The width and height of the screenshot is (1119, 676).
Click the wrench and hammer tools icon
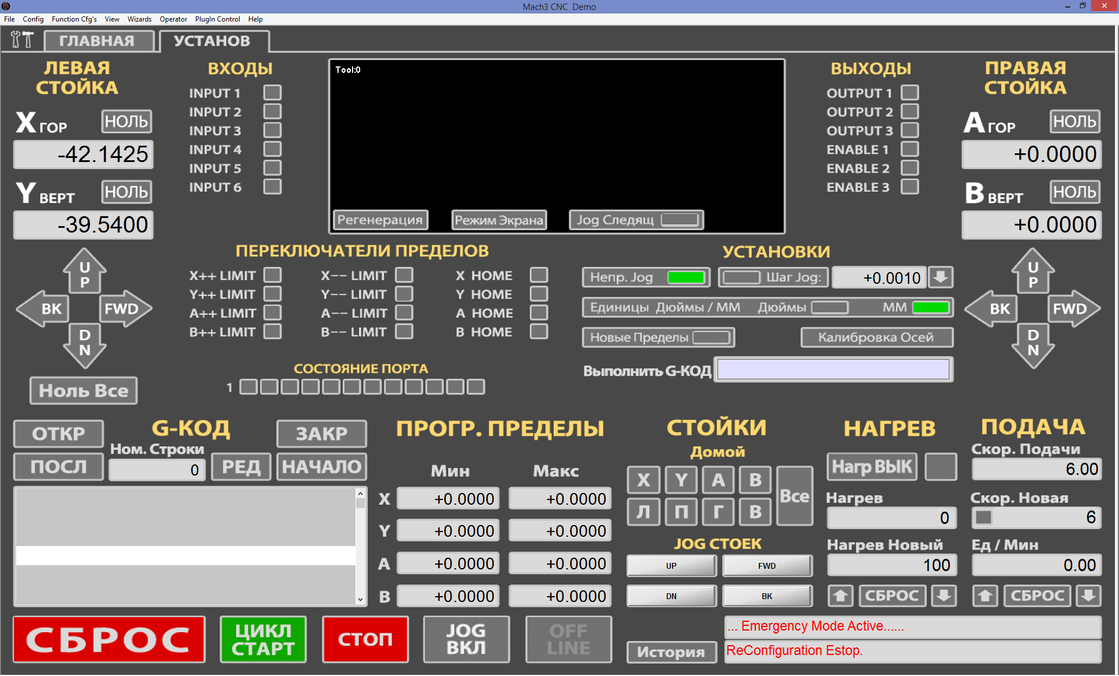(x=22, y=40)
